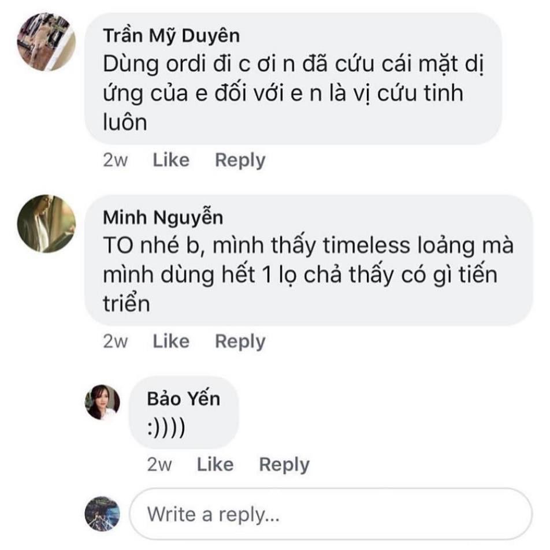The image size is (550, 550).
Task: Reply to Minh Nguyễn's comment
Action: 240,341
